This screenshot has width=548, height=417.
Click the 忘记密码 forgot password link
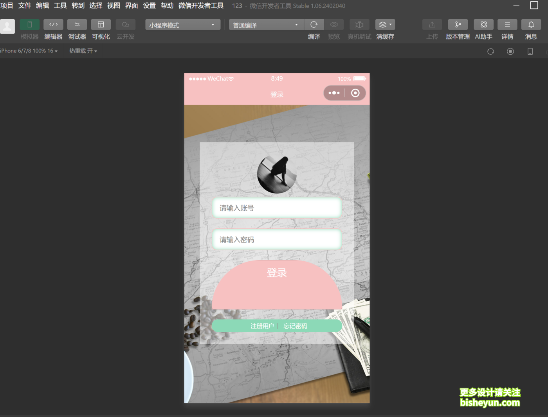click(295, 326)
